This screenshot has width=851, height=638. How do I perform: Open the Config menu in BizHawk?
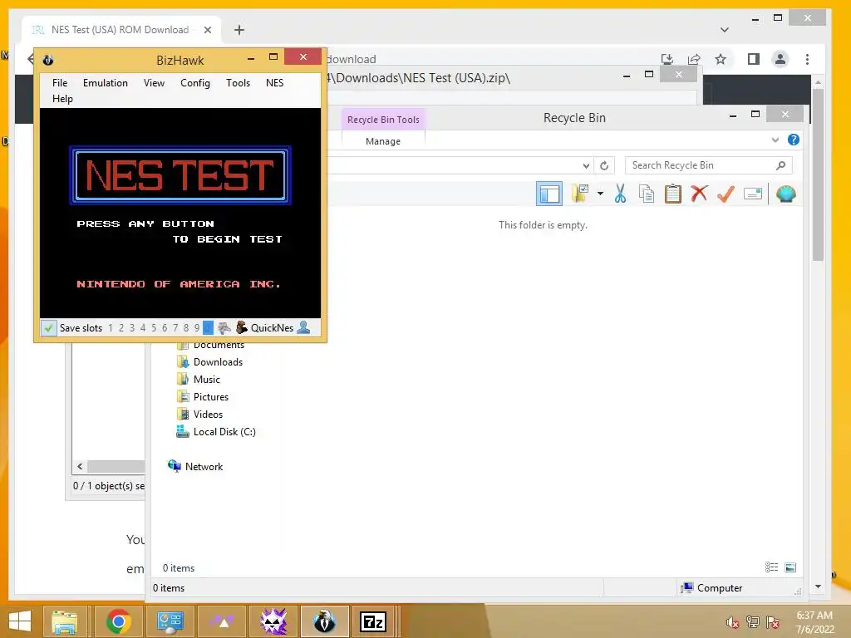coord(194,83)
